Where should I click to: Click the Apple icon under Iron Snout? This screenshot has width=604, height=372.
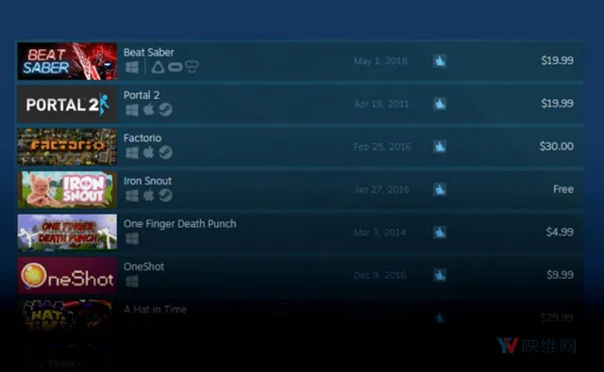(149, 195)
